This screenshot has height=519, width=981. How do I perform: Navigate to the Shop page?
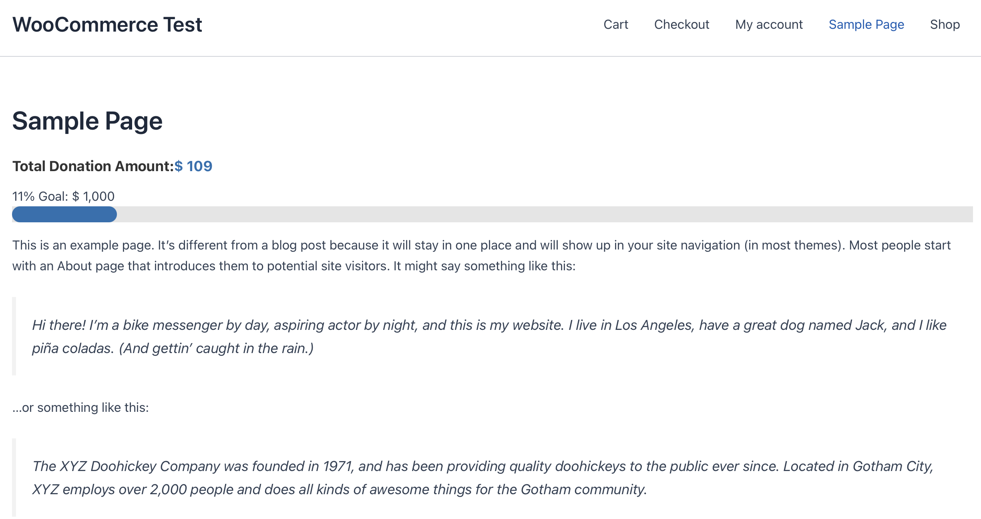point(945,25)
